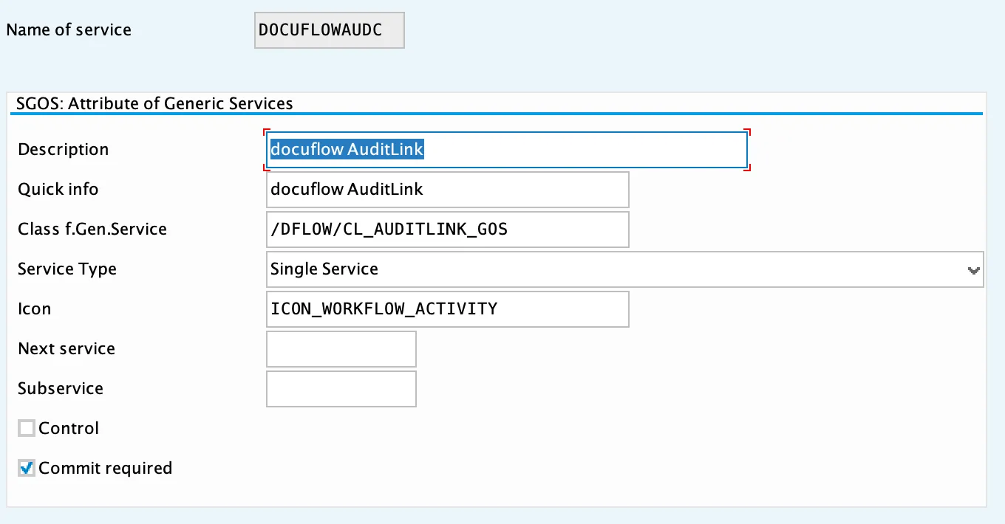
Task: Click the 'Next service' label
Action: [x=67, y=349]
